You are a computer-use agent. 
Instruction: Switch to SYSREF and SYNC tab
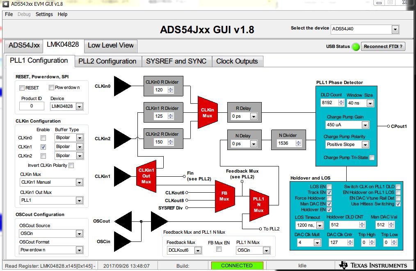(176, 61)
